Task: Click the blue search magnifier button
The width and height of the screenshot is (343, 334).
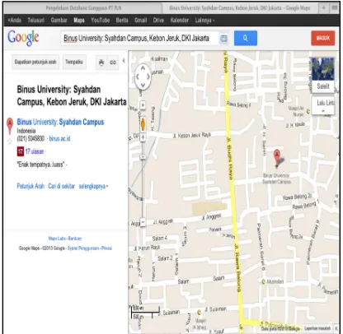Action: (x=246, y=38)
